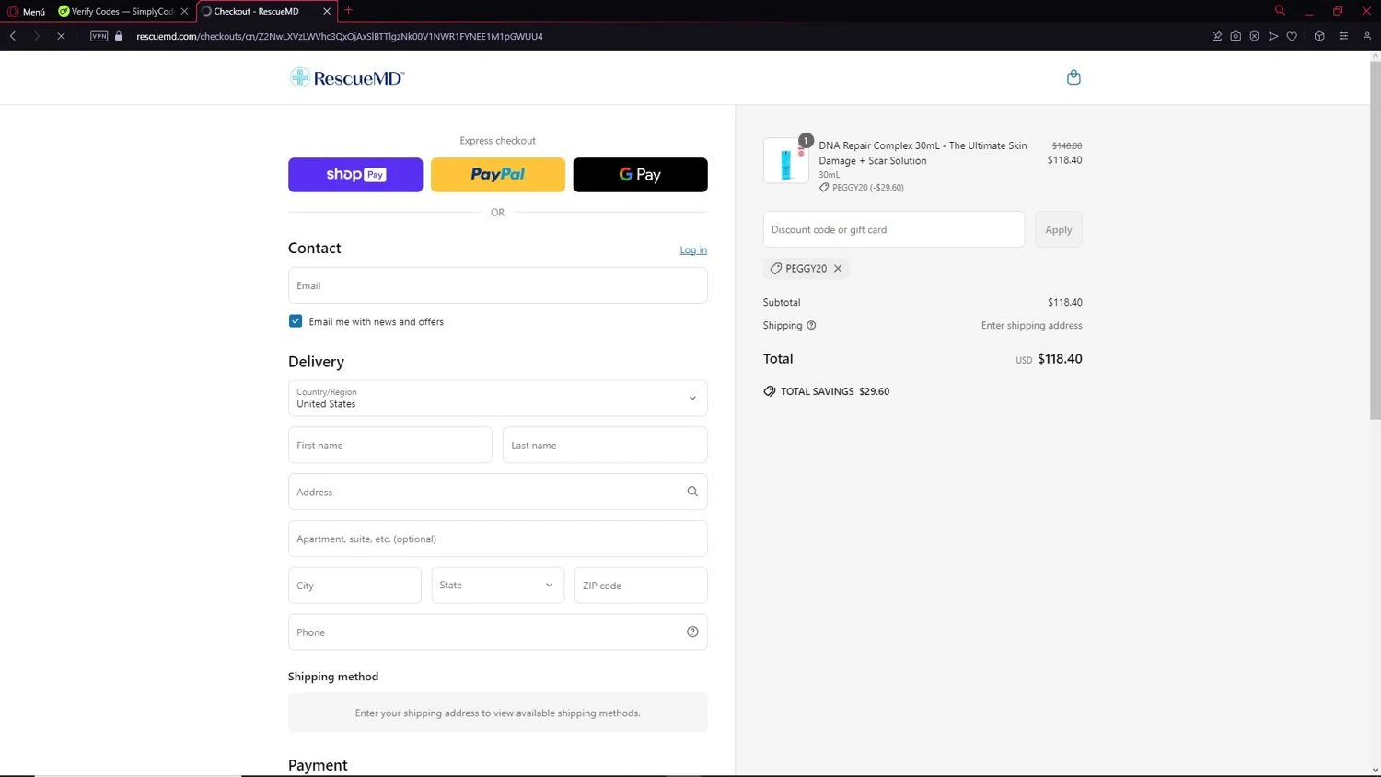1381x777 pixels.
Task: Click the First name field
Action: [x=390, y=446]
